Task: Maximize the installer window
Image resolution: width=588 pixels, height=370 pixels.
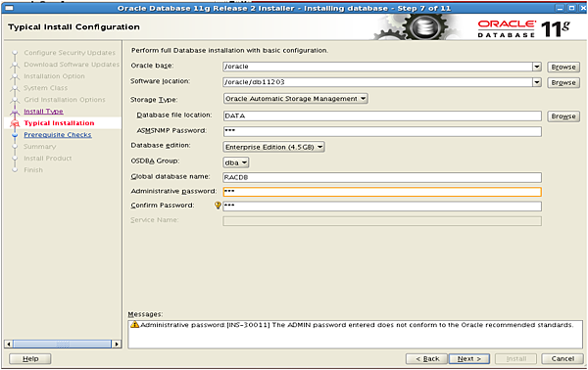Action: click(571, 8)
